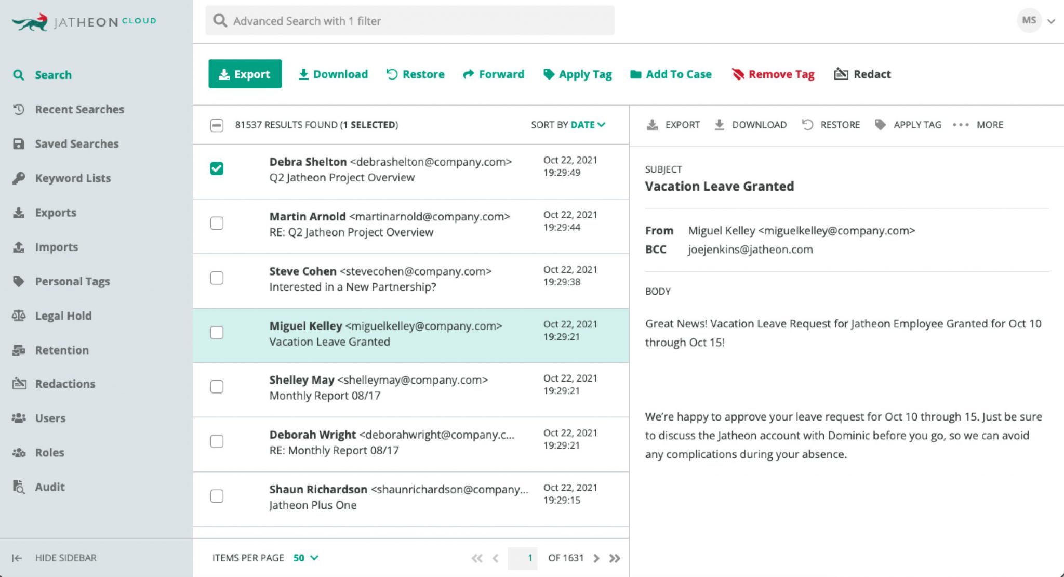Viewport: 1064px width, 577px height.
Task: Click the Hide Sidebar arrow icon
Action: click(x=17, y=558)
